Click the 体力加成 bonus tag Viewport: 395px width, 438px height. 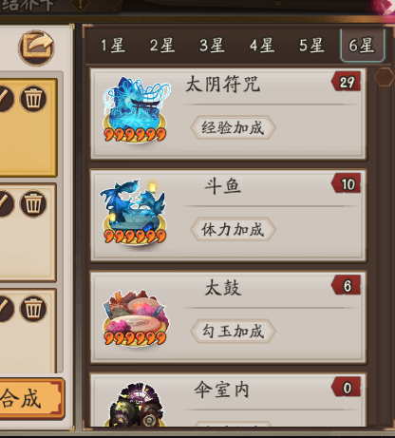233,230
